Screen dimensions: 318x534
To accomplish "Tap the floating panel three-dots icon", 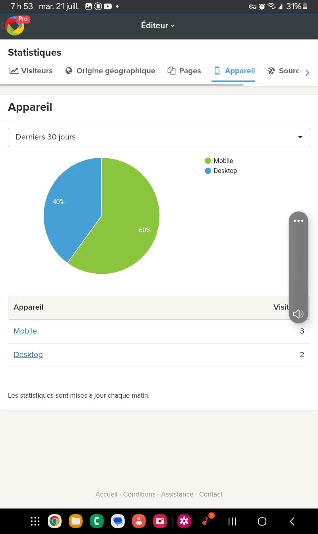I will click(x=299, y=221).
